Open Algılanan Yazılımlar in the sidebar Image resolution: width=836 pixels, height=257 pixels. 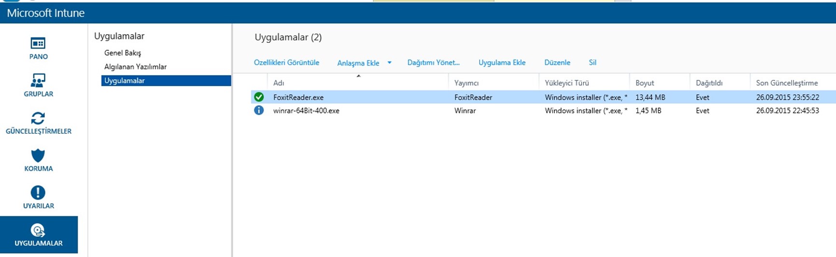click(x=135, y=67)
